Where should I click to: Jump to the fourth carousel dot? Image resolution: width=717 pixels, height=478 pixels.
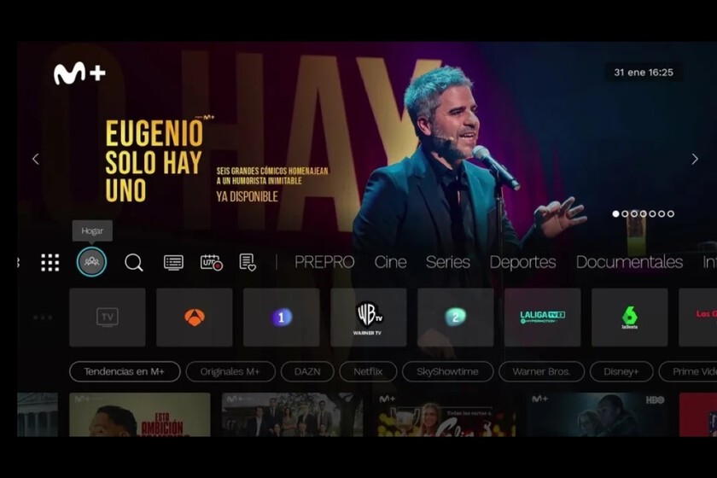click(x=643, y=213)
